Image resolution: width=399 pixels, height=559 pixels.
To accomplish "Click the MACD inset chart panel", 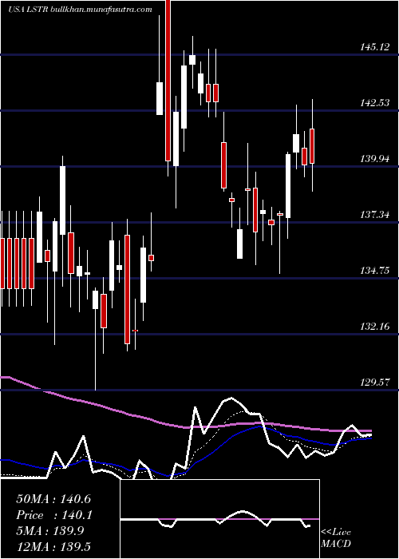I will 219,519.
